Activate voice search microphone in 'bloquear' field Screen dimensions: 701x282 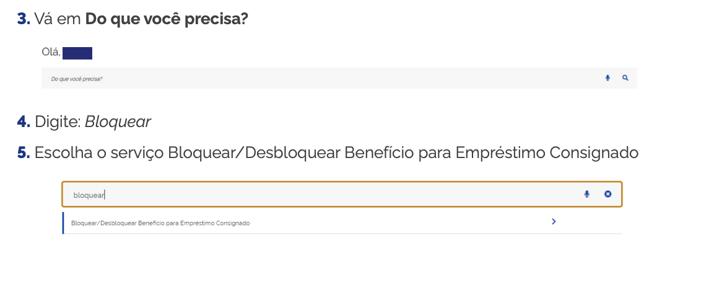click(x=586, y=194)
